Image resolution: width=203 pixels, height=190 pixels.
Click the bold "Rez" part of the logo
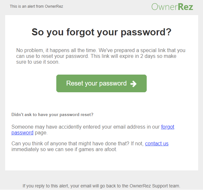click(x=185, y=6)
